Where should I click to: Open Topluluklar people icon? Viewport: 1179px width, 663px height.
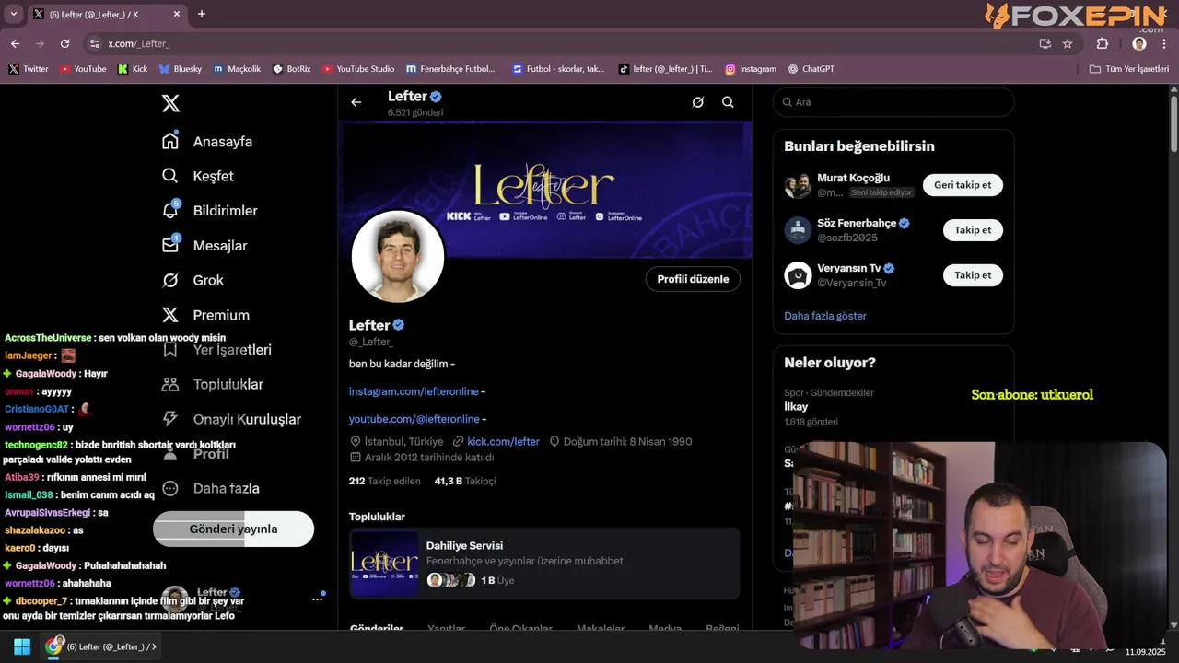pyautogui.click(x=170, y=384)
